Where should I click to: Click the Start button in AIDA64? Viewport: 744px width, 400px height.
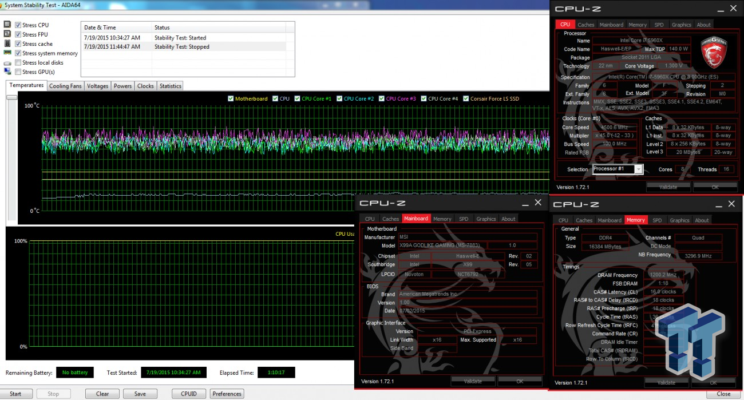coord(15,394)
